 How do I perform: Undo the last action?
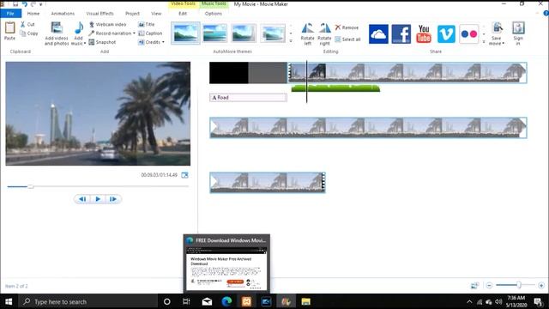pyautogui.click(x=25, y=4)
